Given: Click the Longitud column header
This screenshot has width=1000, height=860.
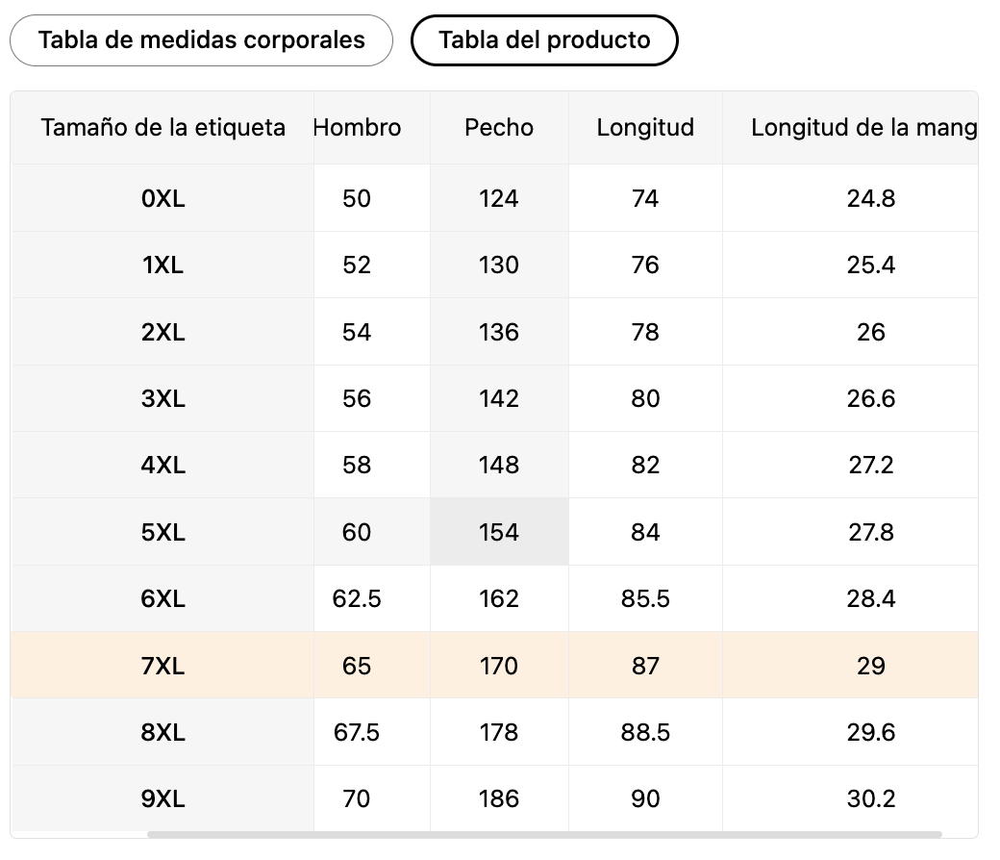Looking at the screenshot, I should pos(645,128).
